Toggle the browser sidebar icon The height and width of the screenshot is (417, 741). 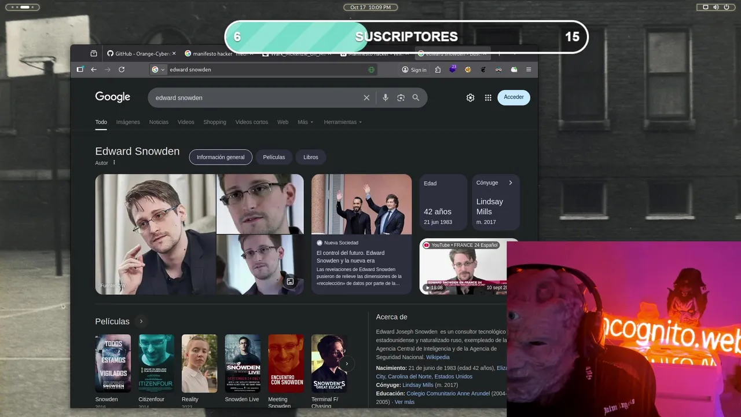pyautogui.click(x=80, y=69)
